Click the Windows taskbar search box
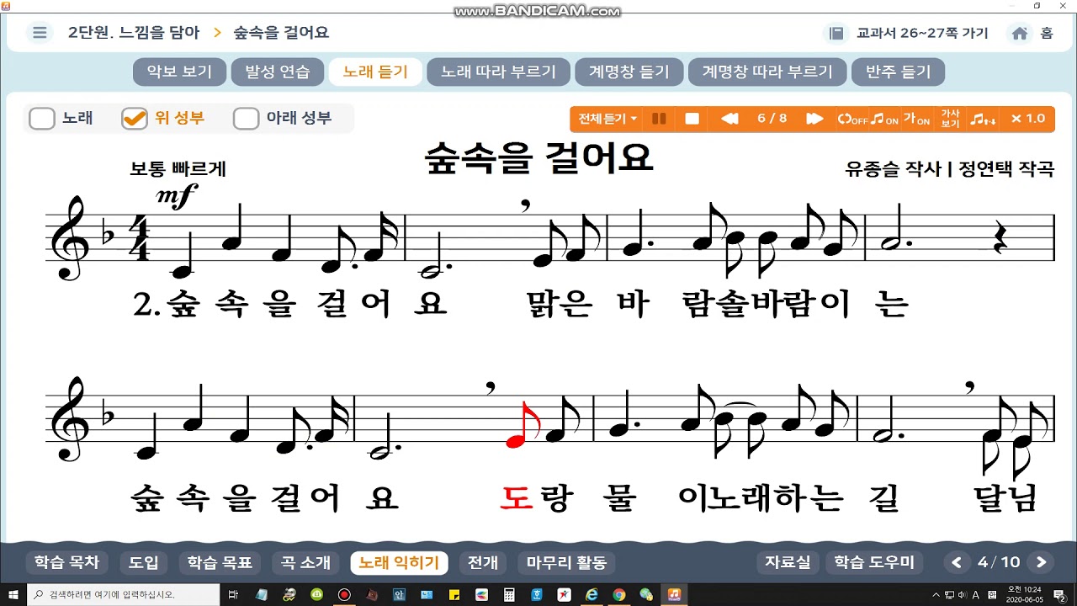Screen dimensions: 1077x606 tap(123, 594)
